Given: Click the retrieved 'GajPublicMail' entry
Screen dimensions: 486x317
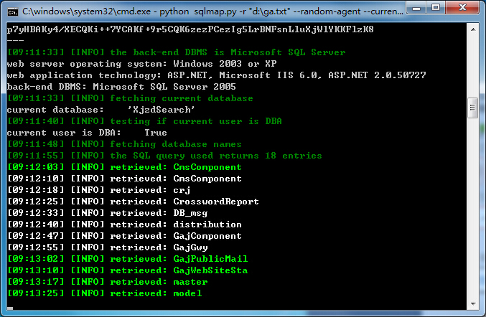Looking at the screenshot, I should coord(210,259).
